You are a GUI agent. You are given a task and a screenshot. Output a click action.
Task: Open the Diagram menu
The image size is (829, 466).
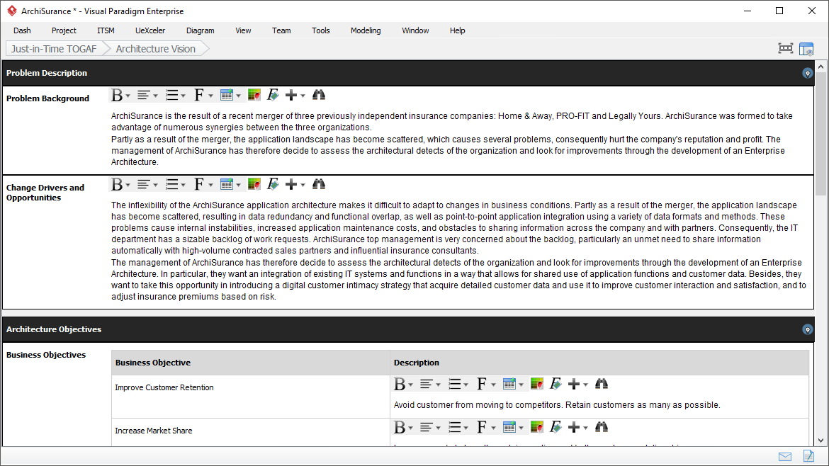point(201,30)
